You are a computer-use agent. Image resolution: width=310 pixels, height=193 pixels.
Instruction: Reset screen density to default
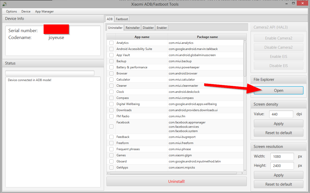(279, 133)
